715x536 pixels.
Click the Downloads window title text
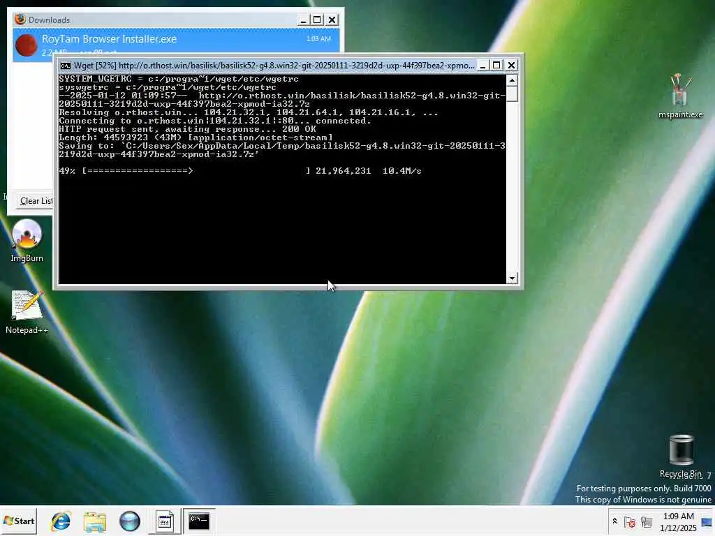[x=50, y=20]
